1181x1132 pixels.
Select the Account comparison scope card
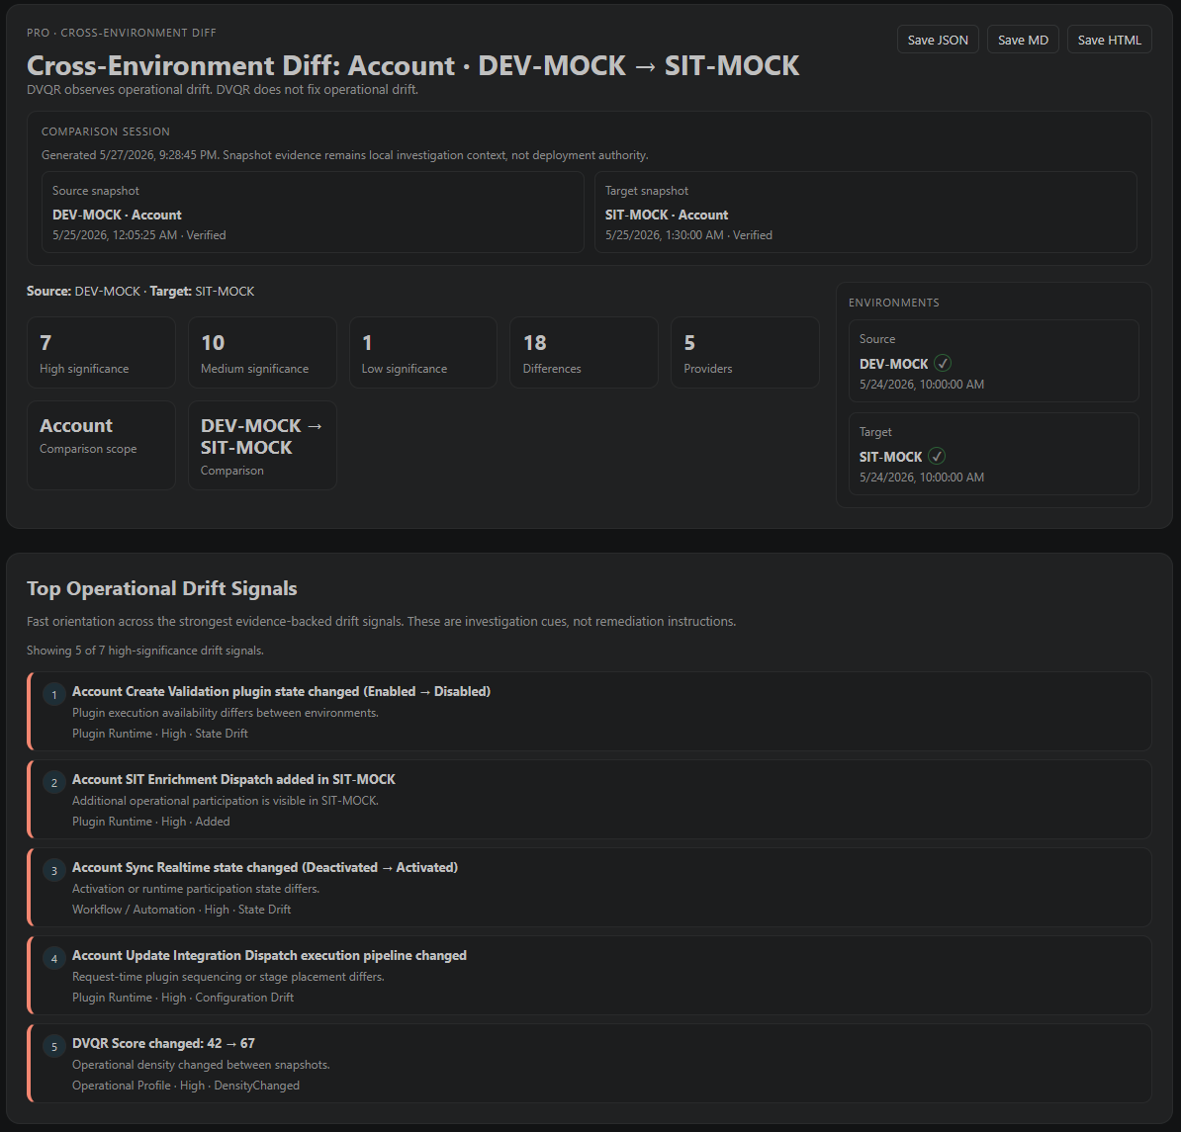[x=101, y=446]
